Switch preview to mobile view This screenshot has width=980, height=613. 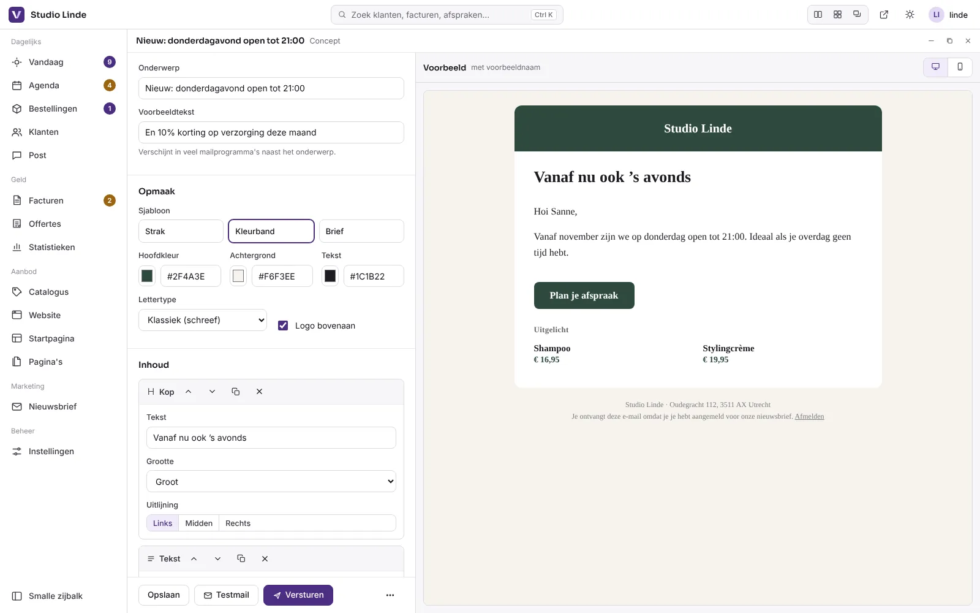coord(960,67)
